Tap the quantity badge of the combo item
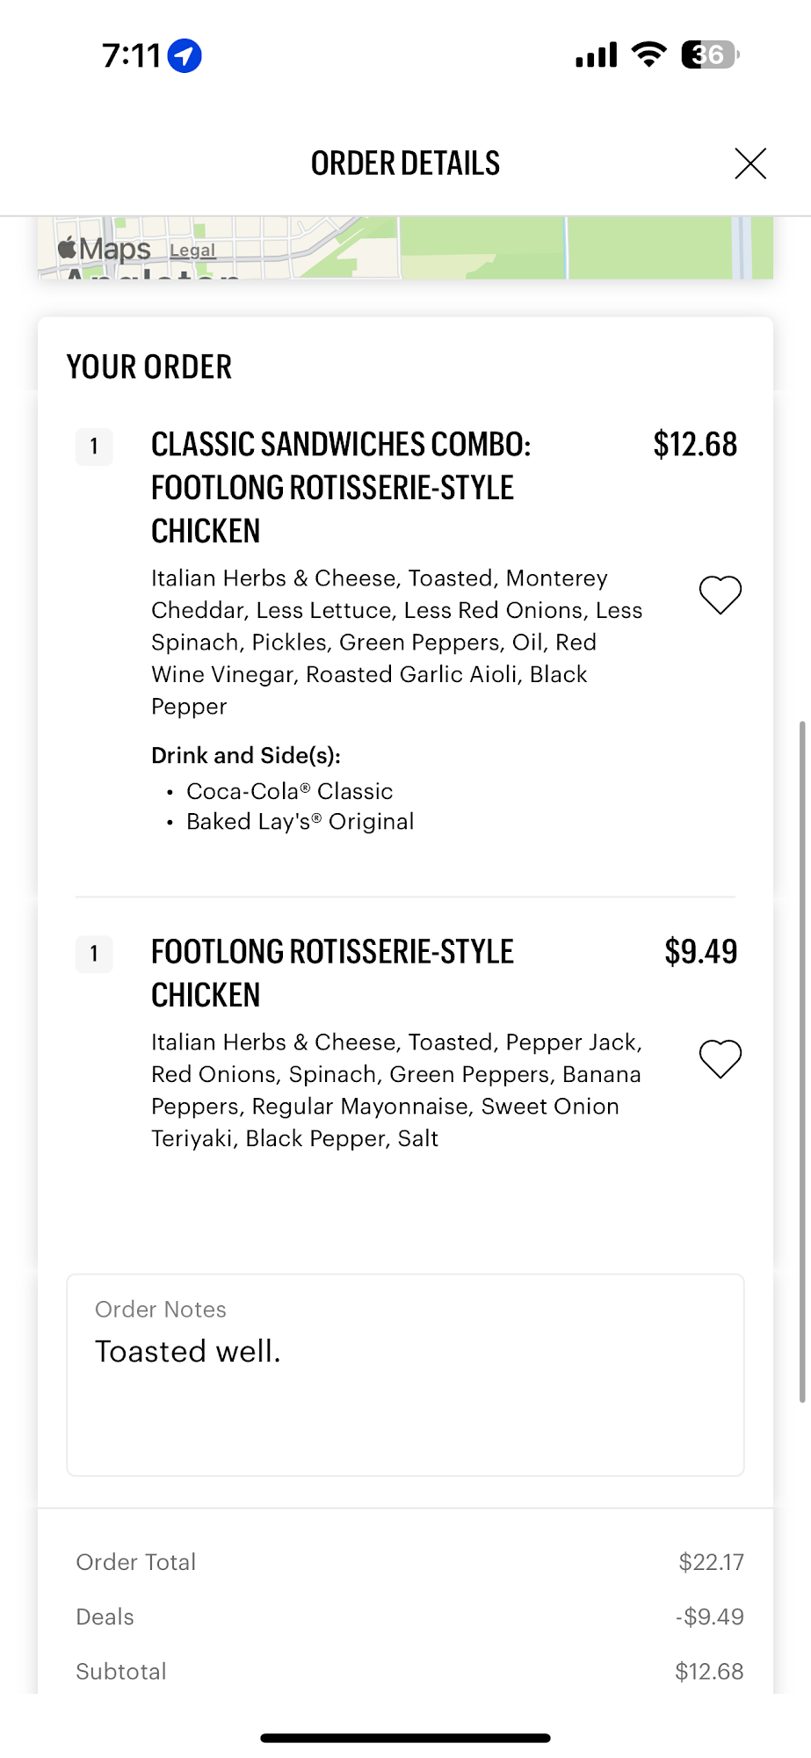Screen dimensions: 811x1758 94,447
